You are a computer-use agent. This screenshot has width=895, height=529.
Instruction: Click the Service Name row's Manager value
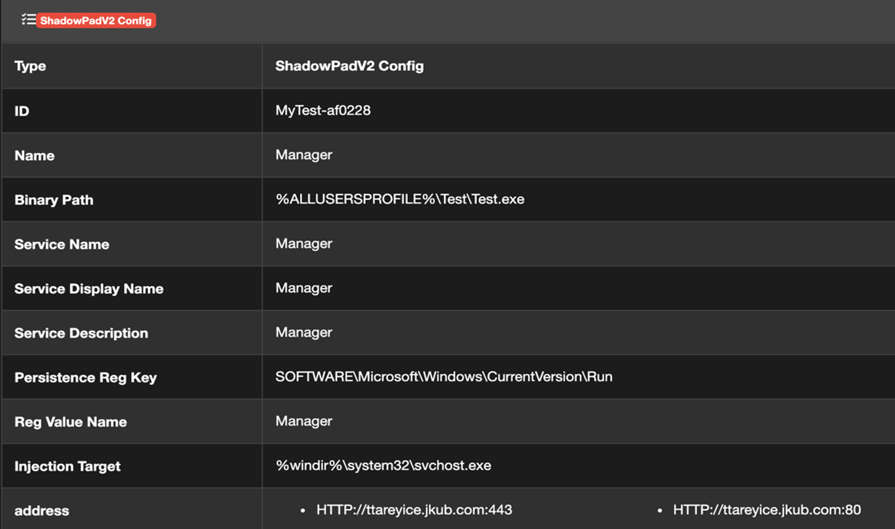coord(304,243)
